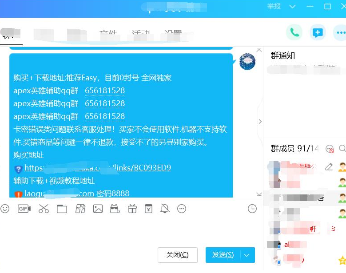Screen dimensions: 346x273
Task: Open the emoji picker
Action: (x=5, y=209)
